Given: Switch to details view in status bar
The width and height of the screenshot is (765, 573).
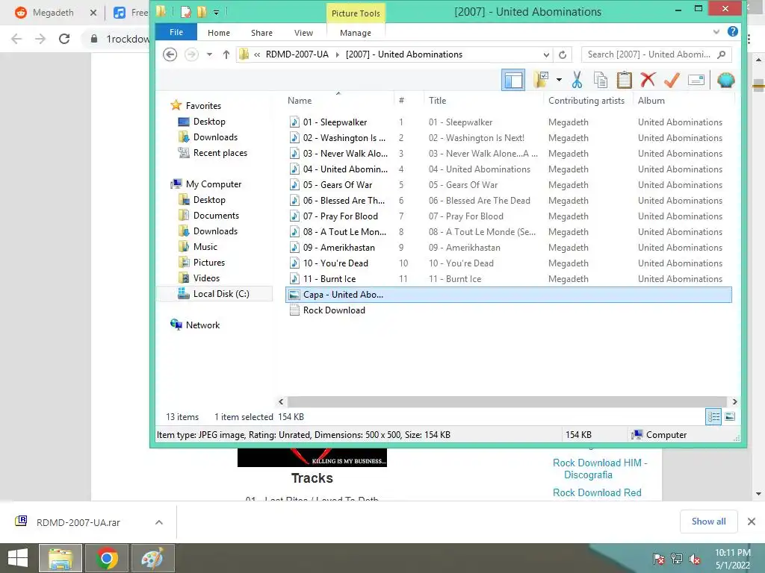Looking at the screenshot, I should pos(713,416).
